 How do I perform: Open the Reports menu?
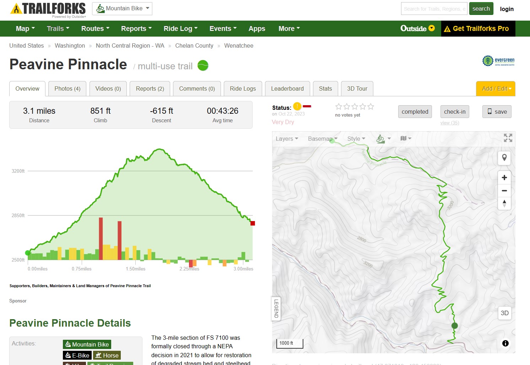tap(136, 28)
